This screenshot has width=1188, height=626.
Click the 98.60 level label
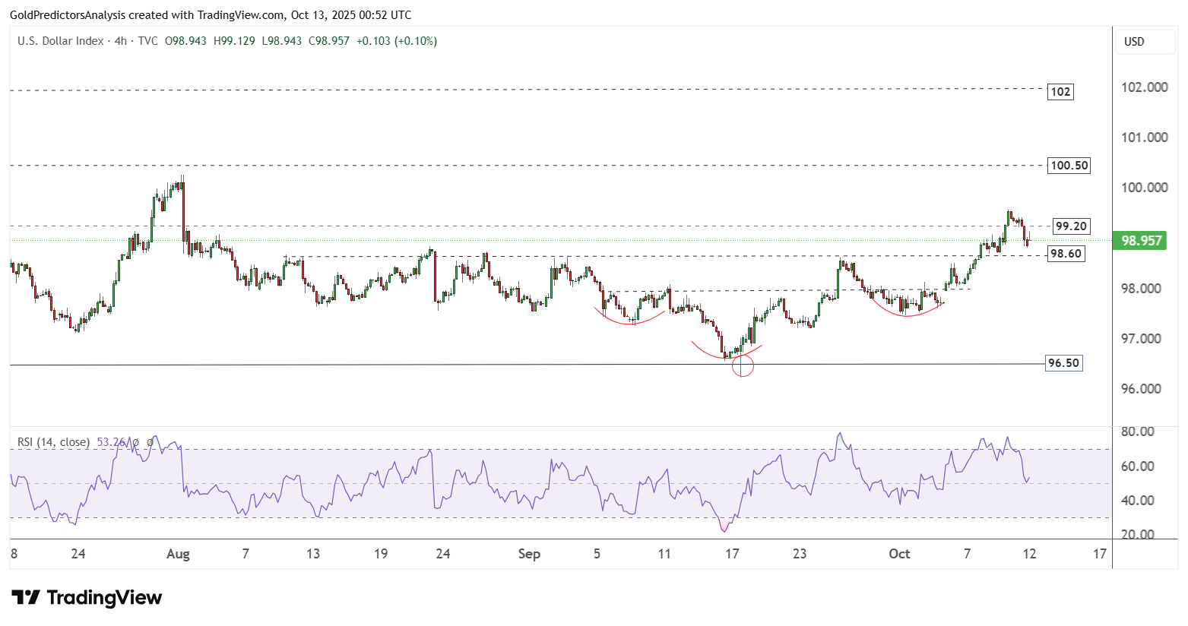point(1066,254)
